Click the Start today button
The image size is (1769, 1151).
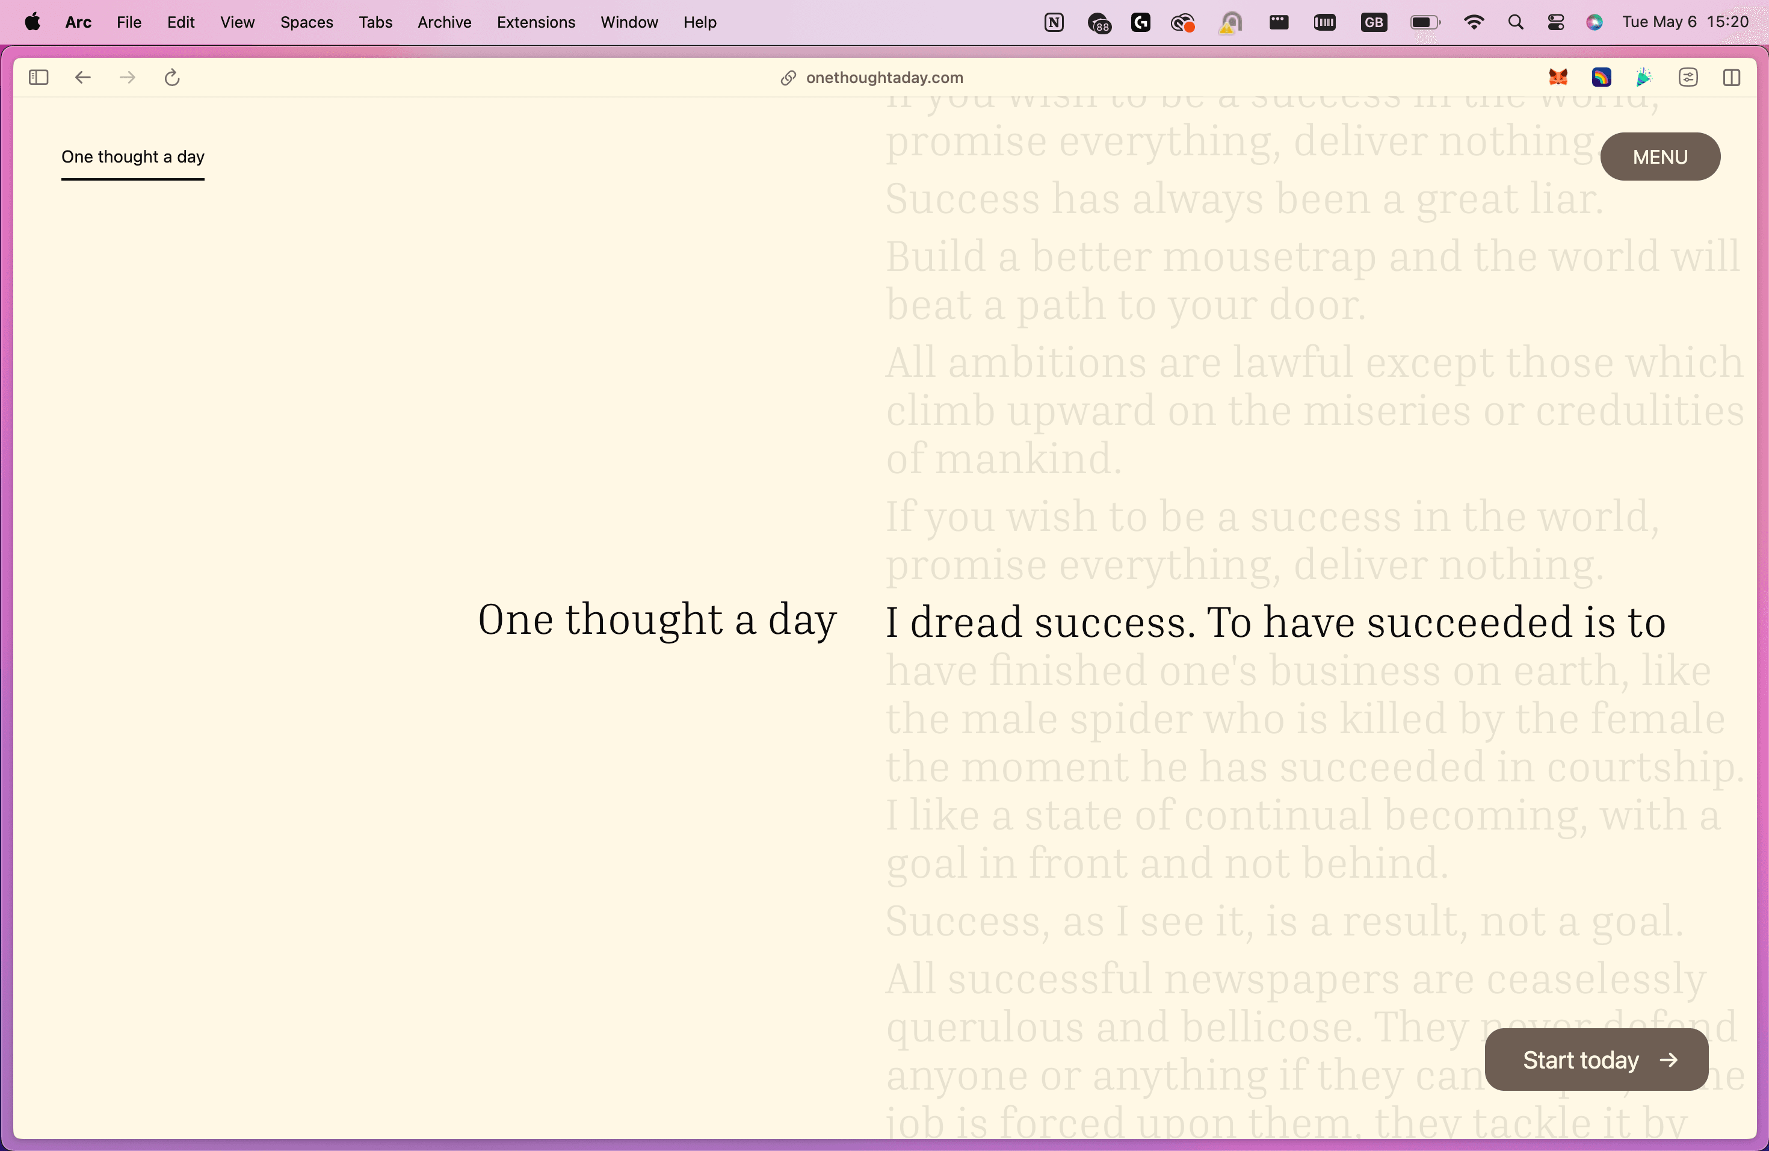point(1596,1059)
